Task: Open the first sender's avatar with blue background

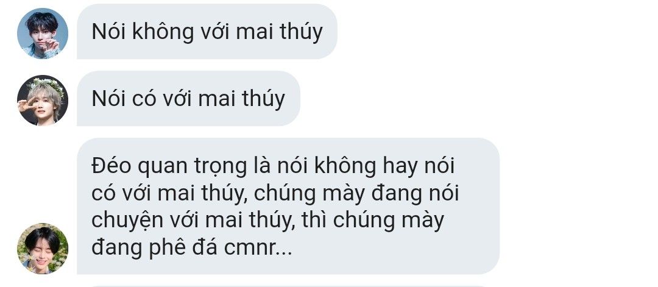Action: tap(43, 33)
